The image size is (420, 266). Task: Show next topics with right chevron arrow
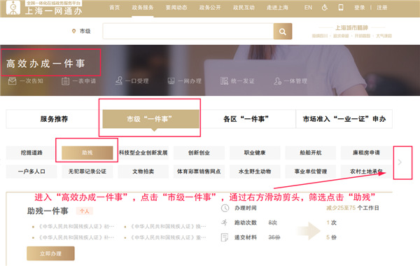400,162
